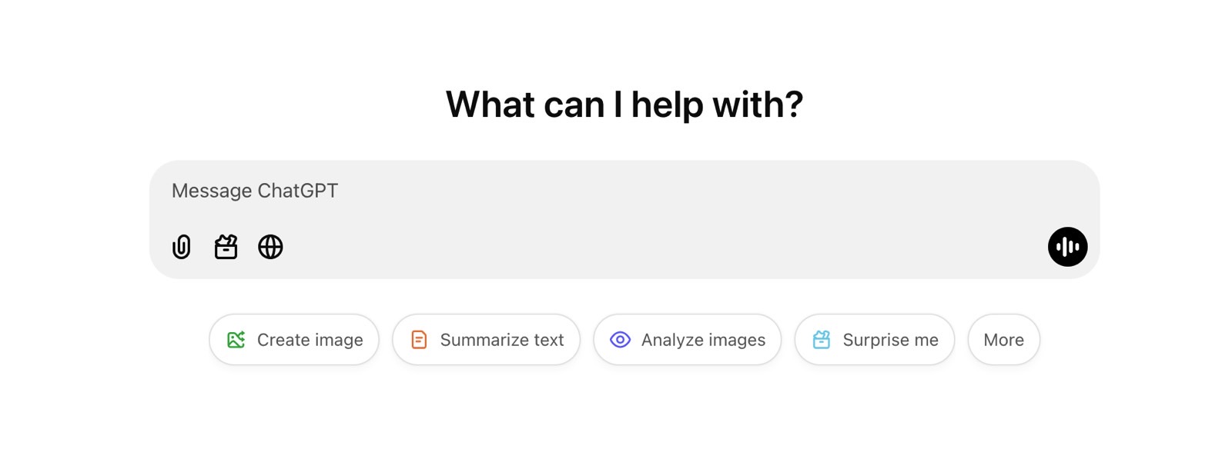Toggle the globe web search icon
Image resolution: width=1232 pixels, height=459 pixels.
[270, 247]
